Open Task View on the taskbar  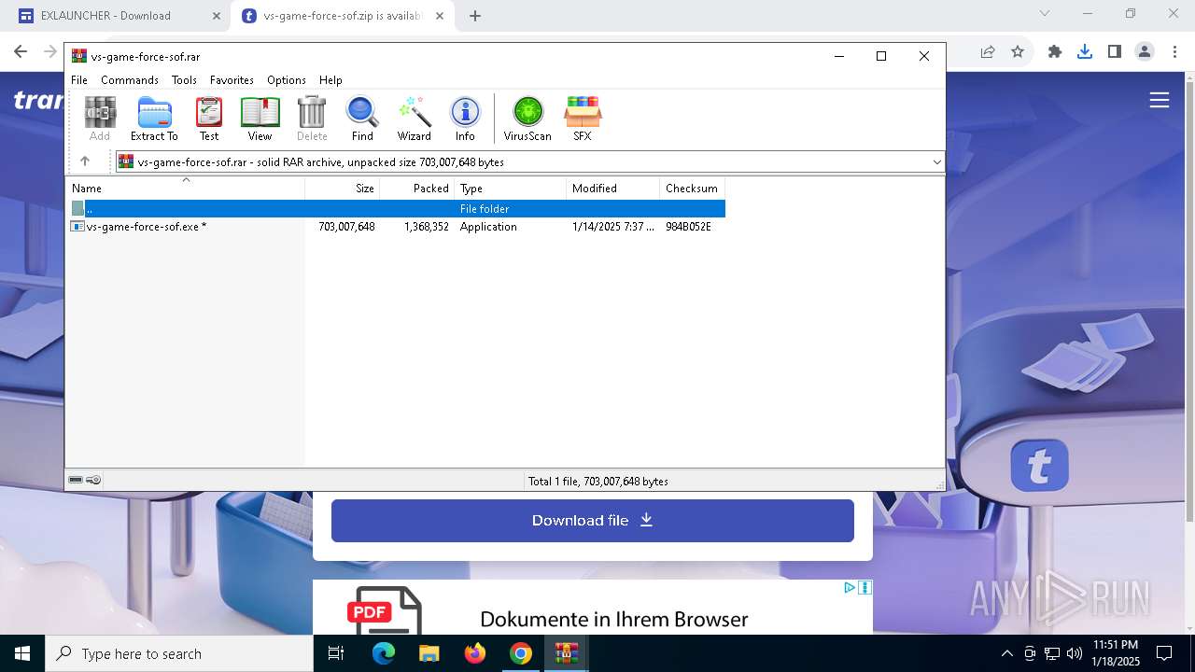click(336, 653)
